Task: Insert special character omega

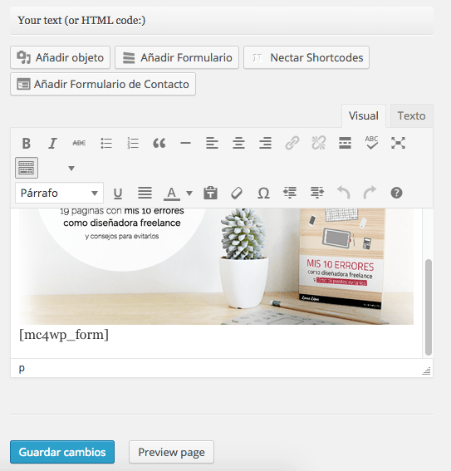Action: pos(263,194)
